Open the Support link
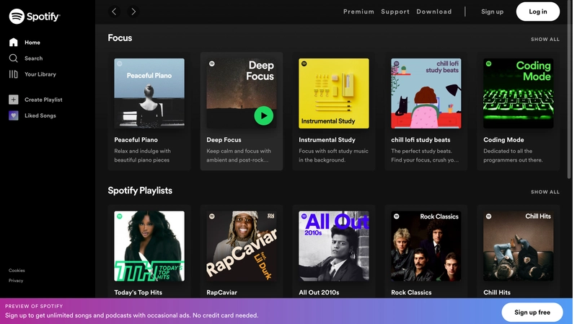The width and height of the screenshot is (577, 324). tap(395, 12)
